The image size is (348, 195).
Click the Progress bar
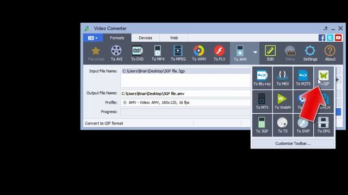185,112
